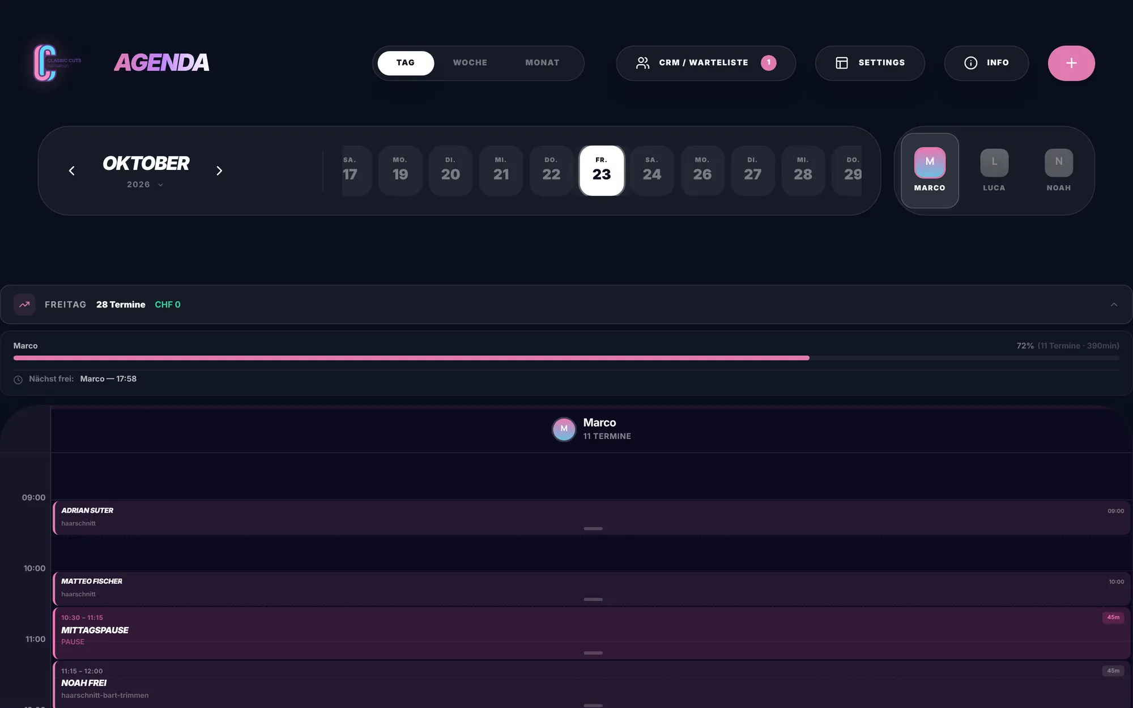Open Noah Frei's 11:15 appointment
The image size is (1133, 708).
[x=591, y=684]
